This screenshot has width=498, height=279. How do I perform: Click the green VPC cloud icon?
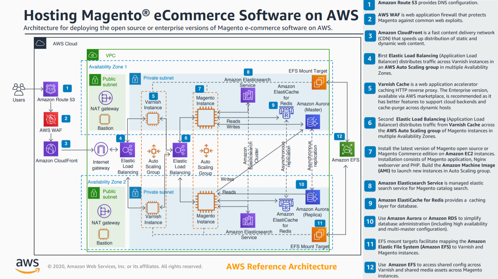pyautogui.click(x=93, y=55)
